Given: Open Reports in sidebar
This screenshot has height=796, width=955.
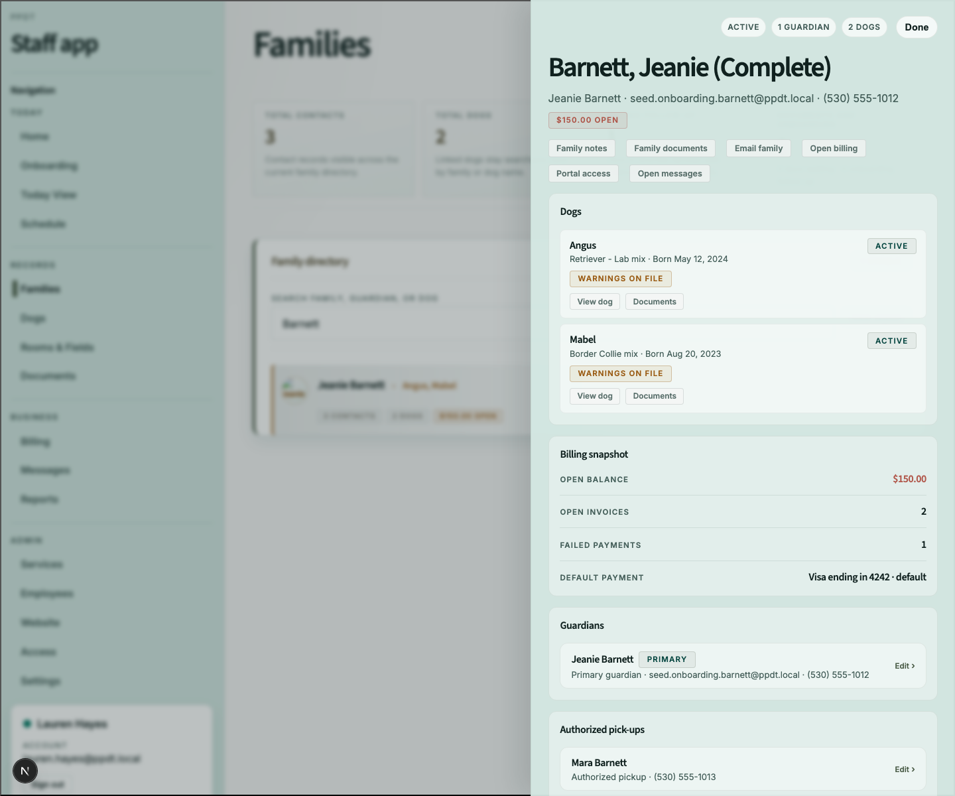Looking at the screenshot, I should pyautogui.click(x=39, y=499).
